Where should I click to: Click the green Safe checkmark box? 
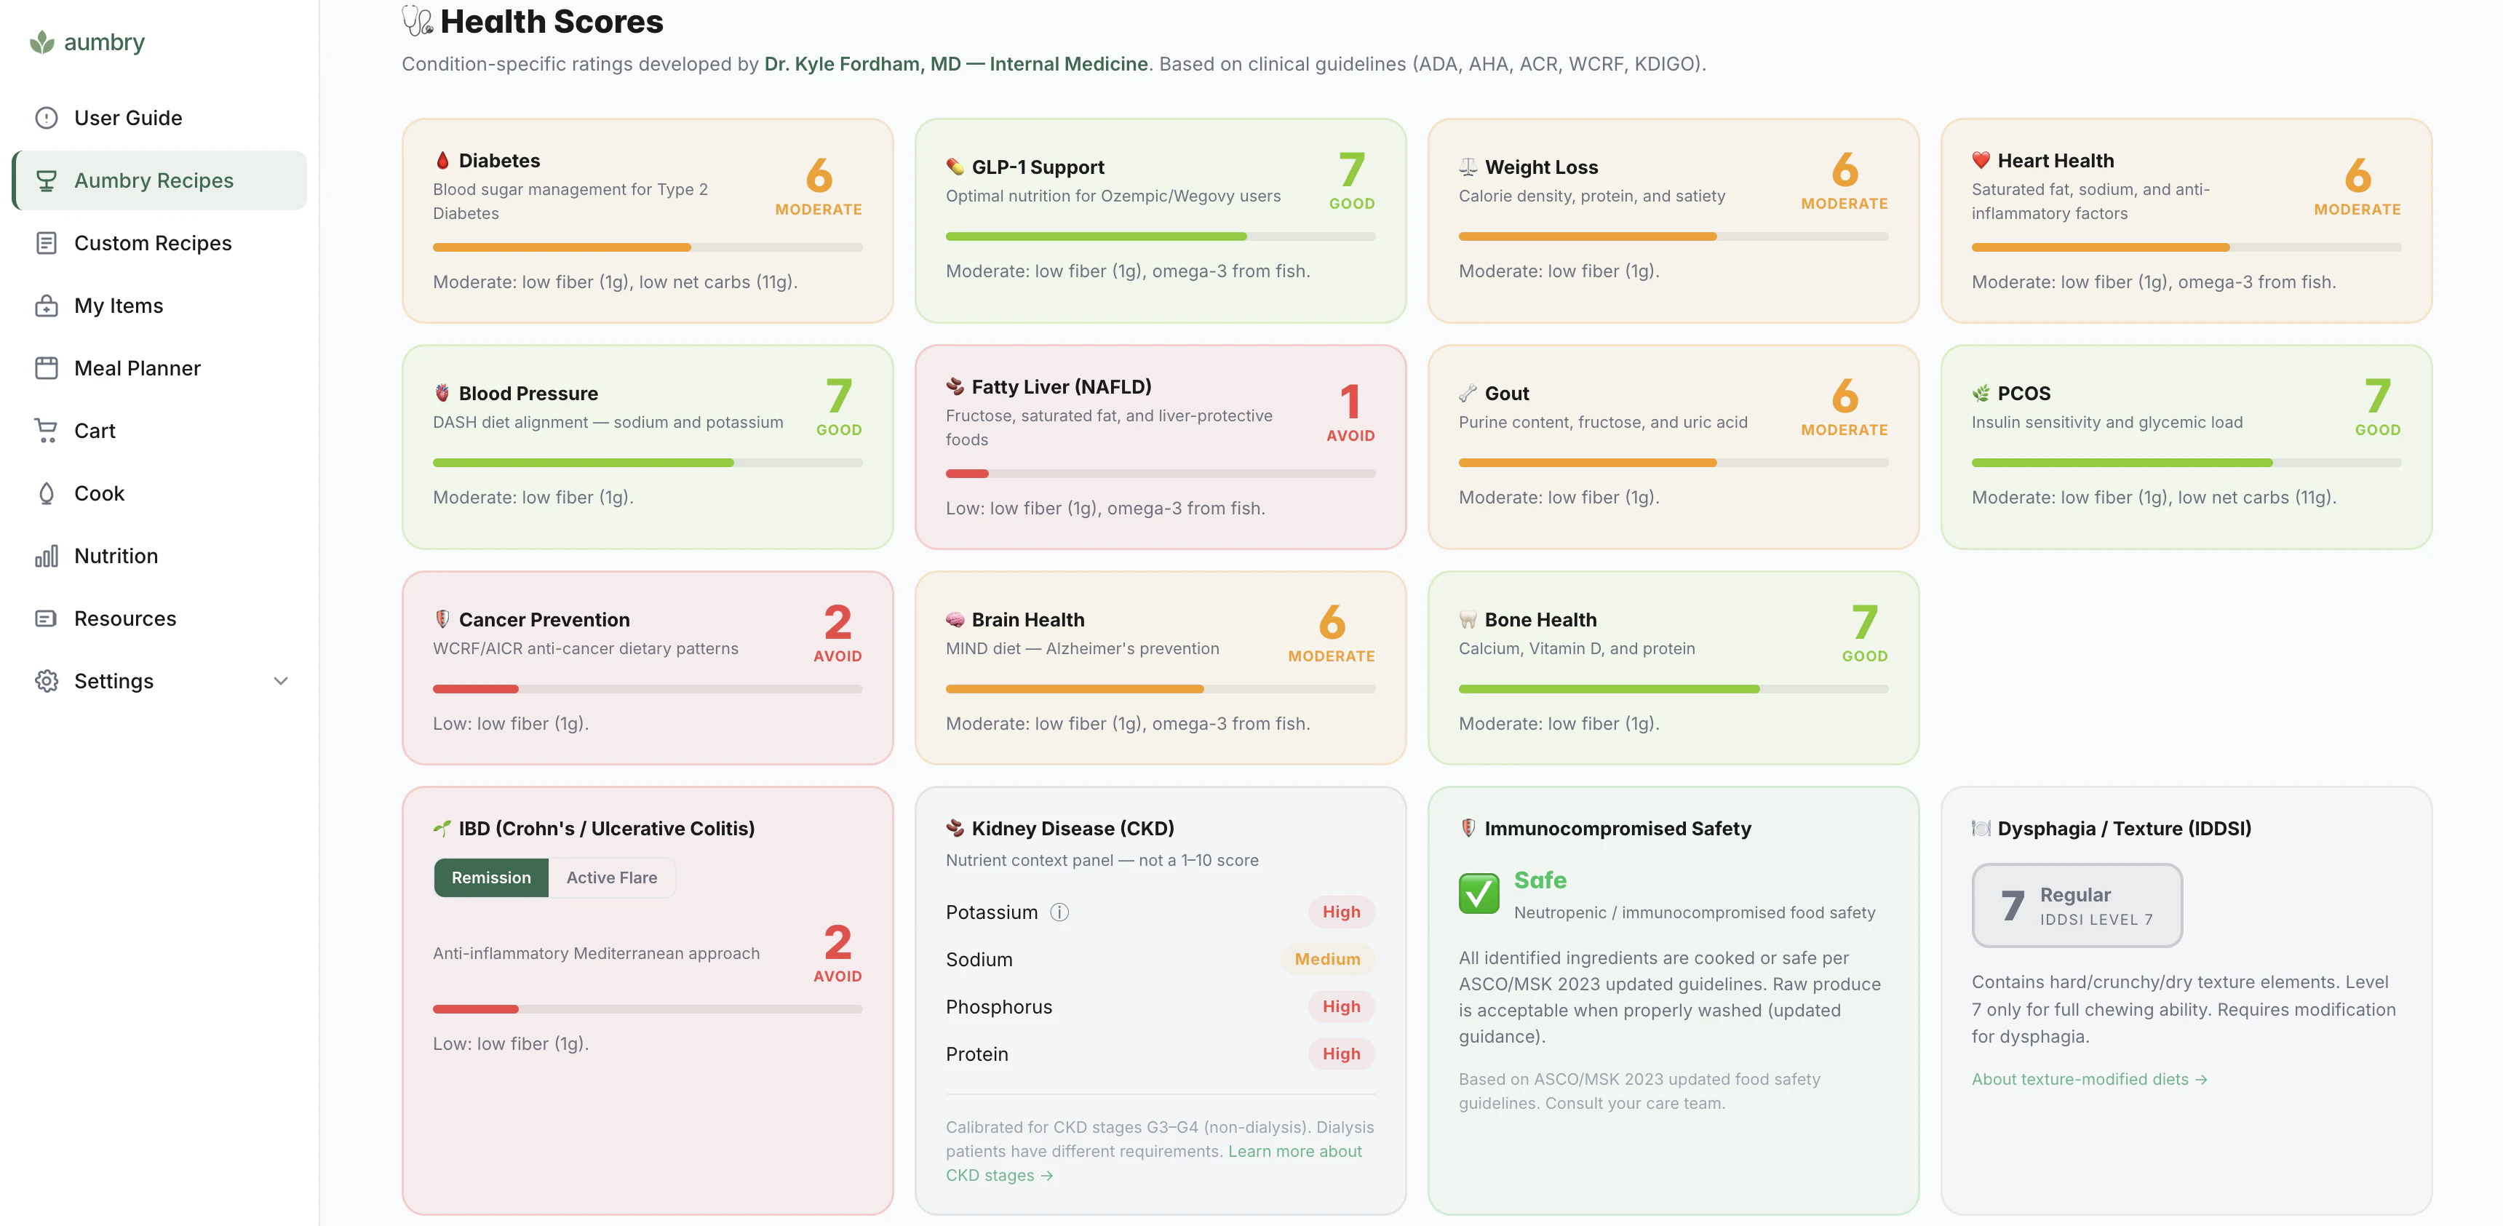(x=1478, y=893)
